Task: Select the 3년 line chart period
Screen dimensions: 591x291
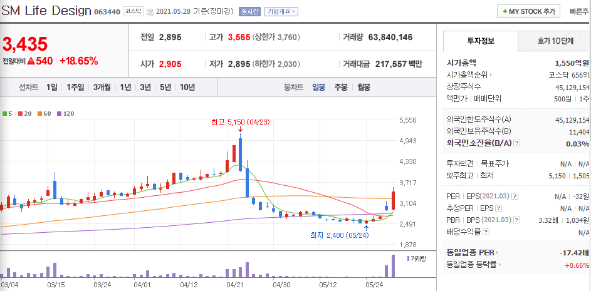Action: 145,88
